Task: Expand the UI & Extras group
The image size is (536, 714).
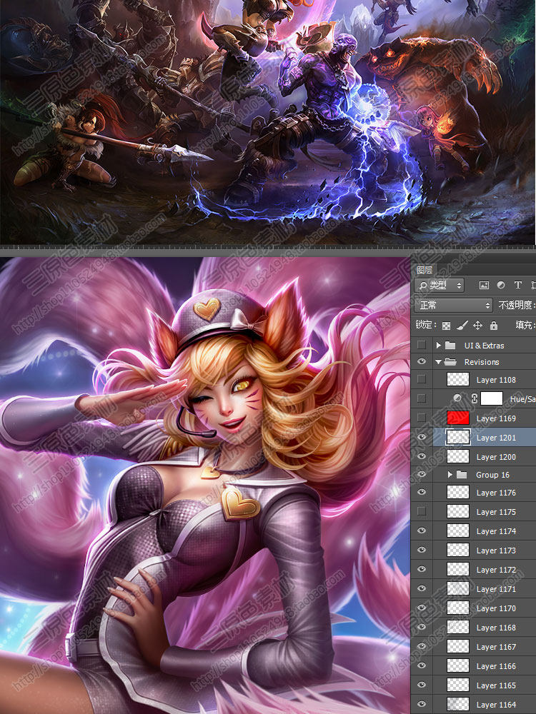Action: click(439, 345)
